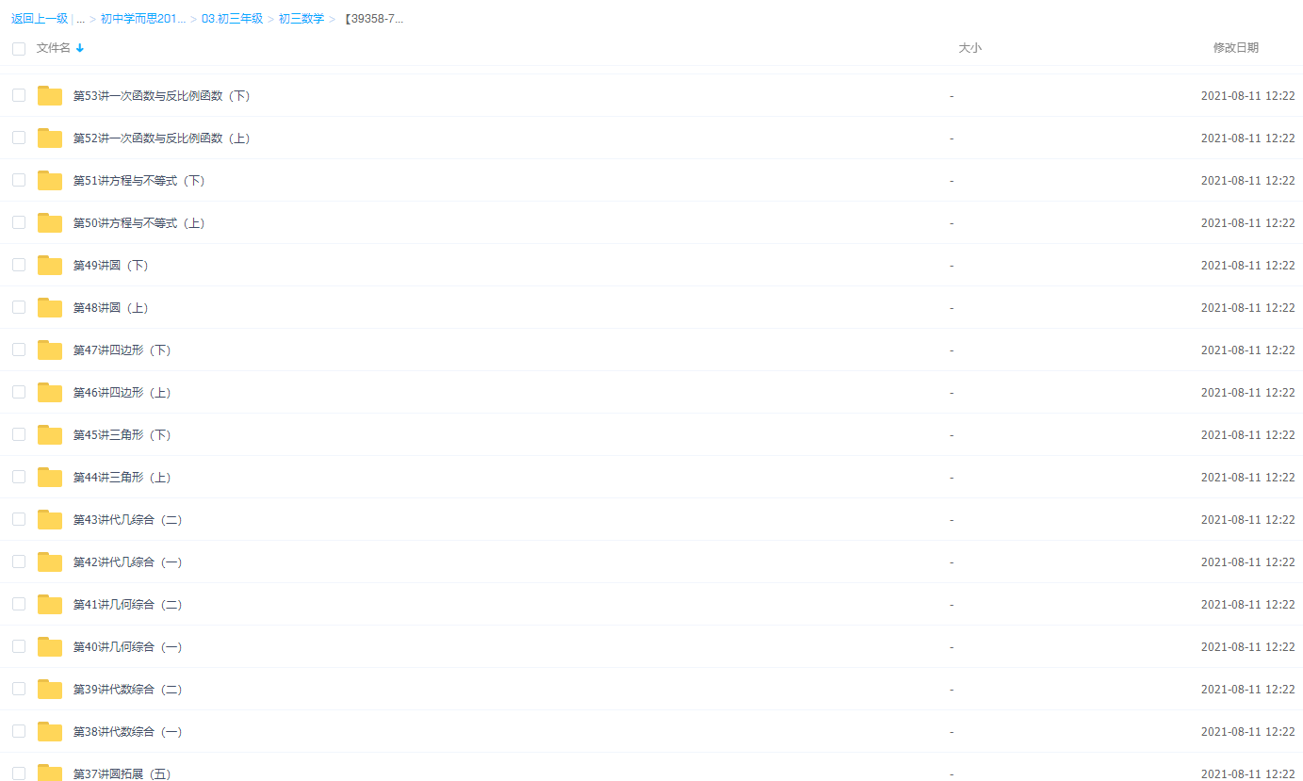Click the 大小 column header
The height and width of the screenshot is (781, 1303).
pyautogui.click(x=969, y=48)
